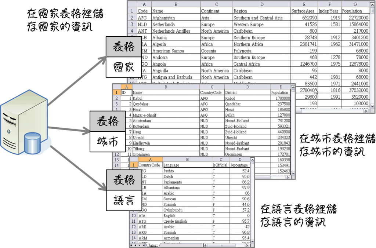Click the 國家 table label box
This screenshot has width=376, height=248.
coord(124,68)
